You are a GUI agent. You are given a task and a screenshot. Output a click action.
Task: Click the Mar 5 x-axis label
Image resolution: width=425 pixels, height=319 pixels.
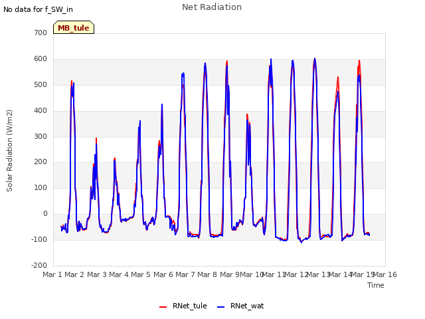141,274
